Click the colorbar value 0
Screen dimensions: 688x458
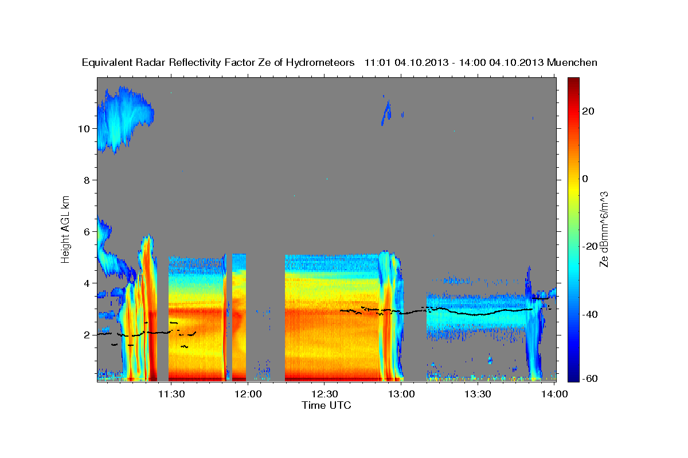pyautogui.click(x=585, y=179)
